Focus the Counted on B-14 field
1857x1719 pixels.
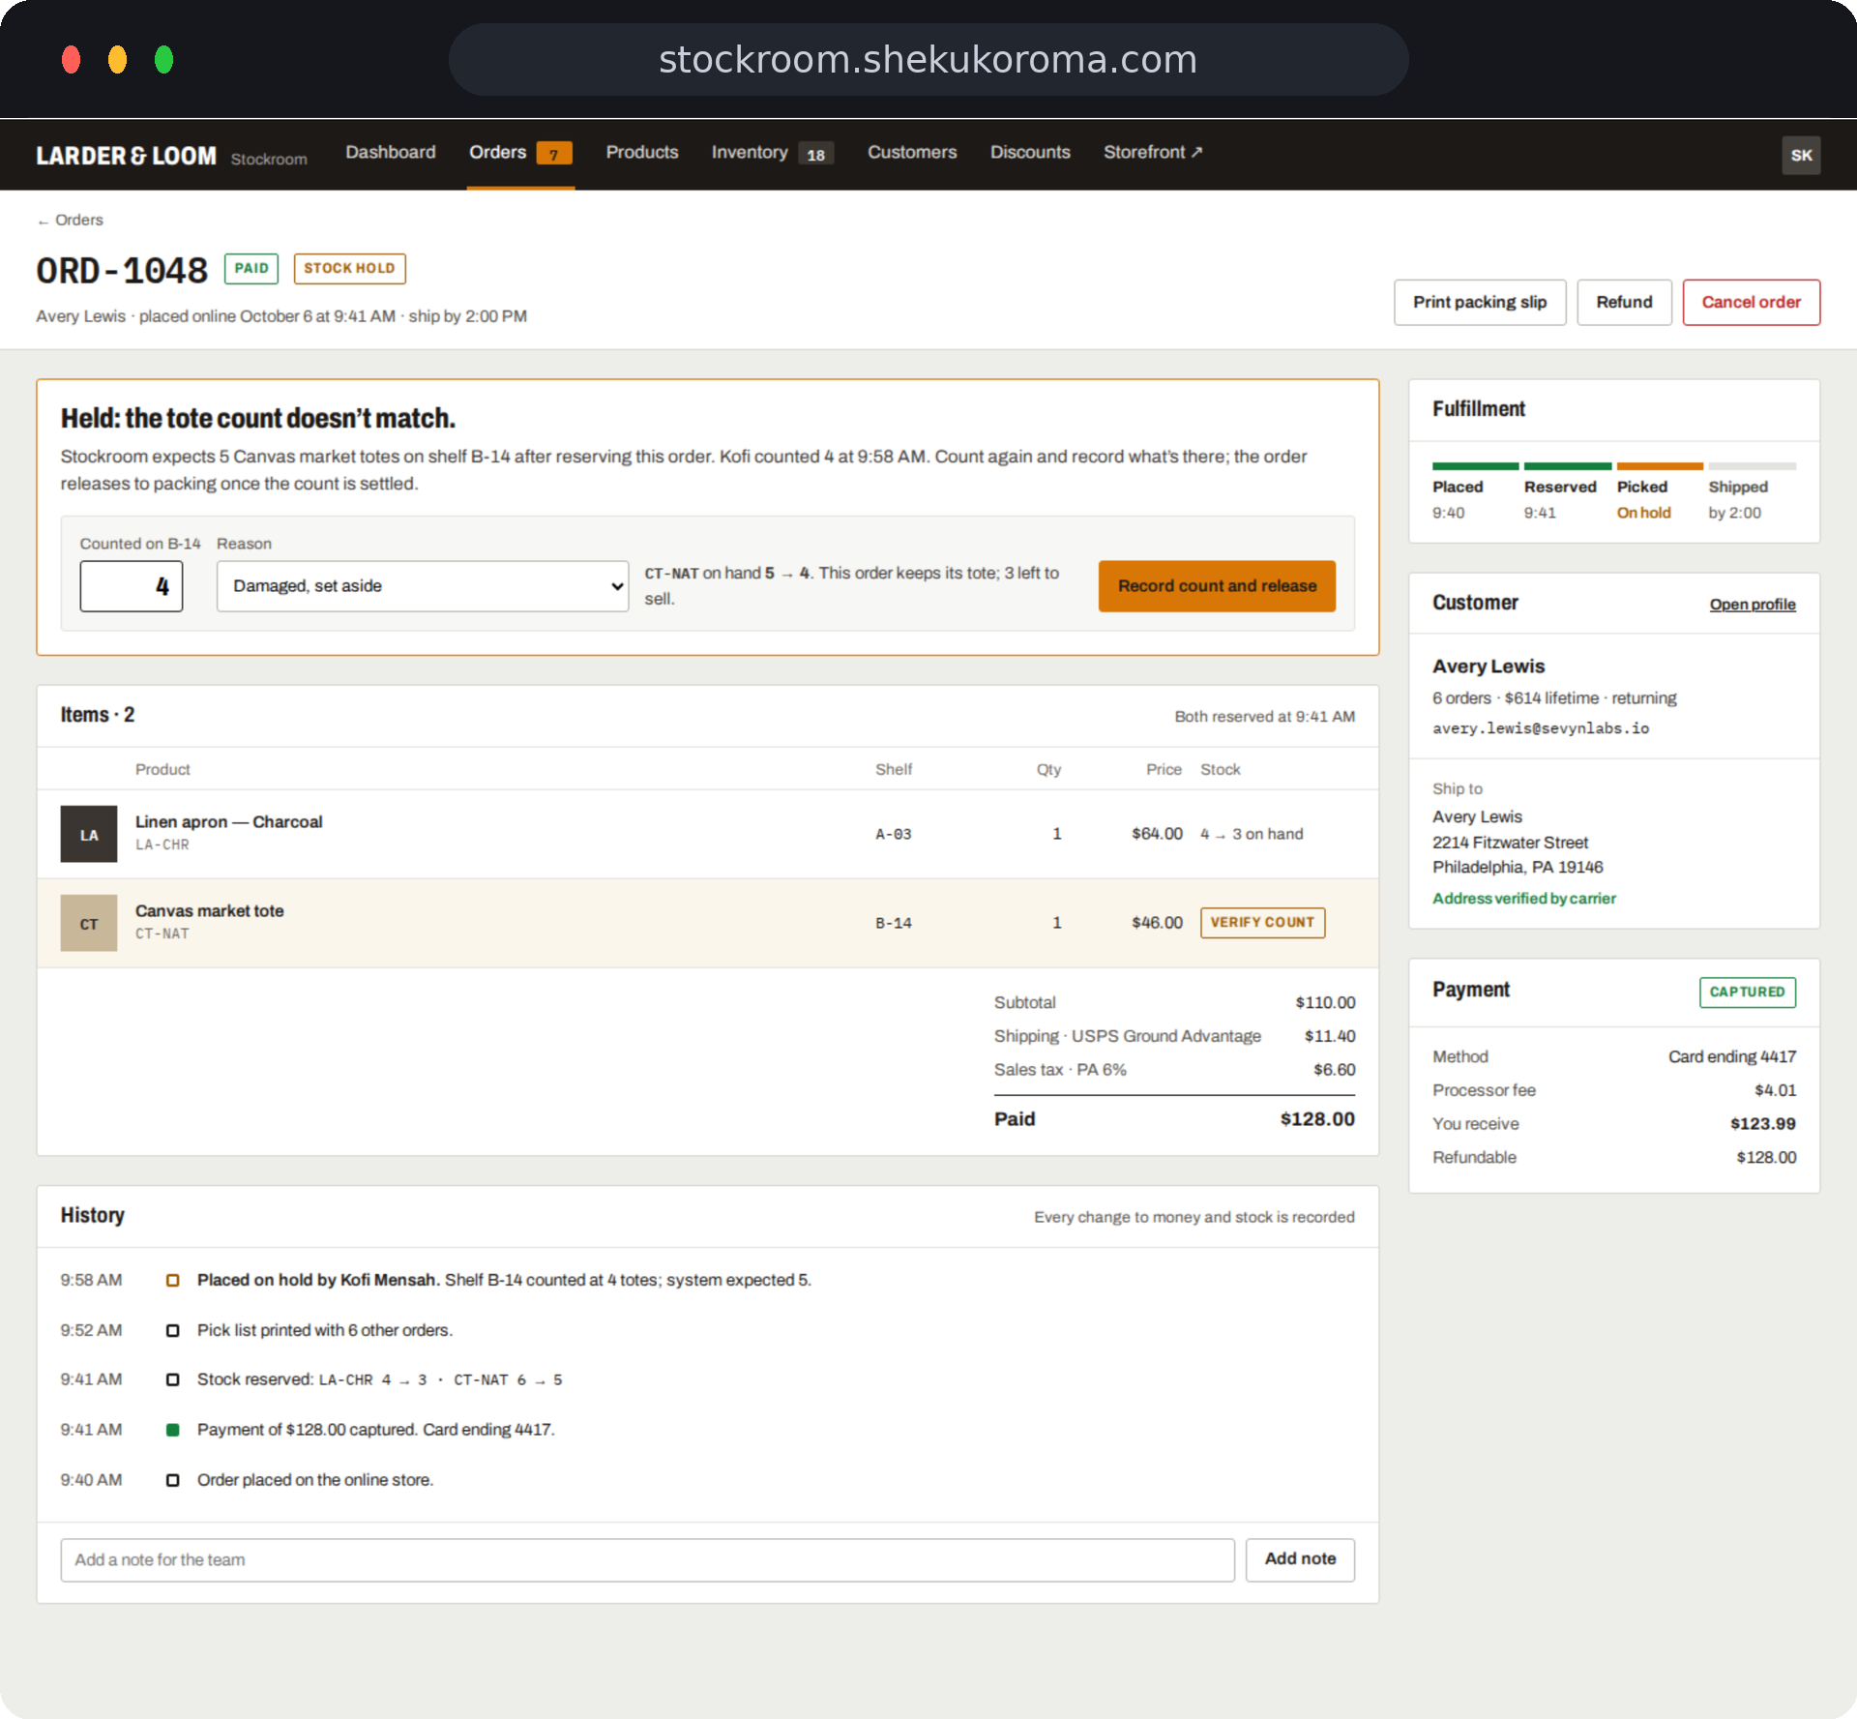click(132, 586)
